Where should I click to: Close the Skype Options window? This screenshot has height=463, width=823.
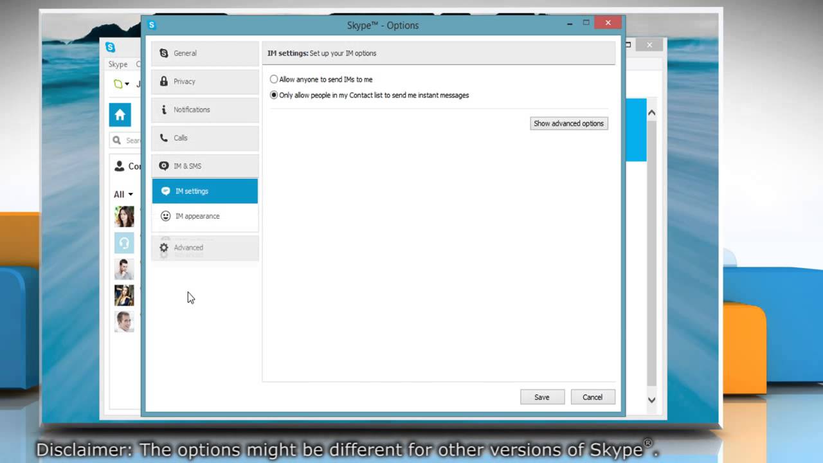point(608,23)
